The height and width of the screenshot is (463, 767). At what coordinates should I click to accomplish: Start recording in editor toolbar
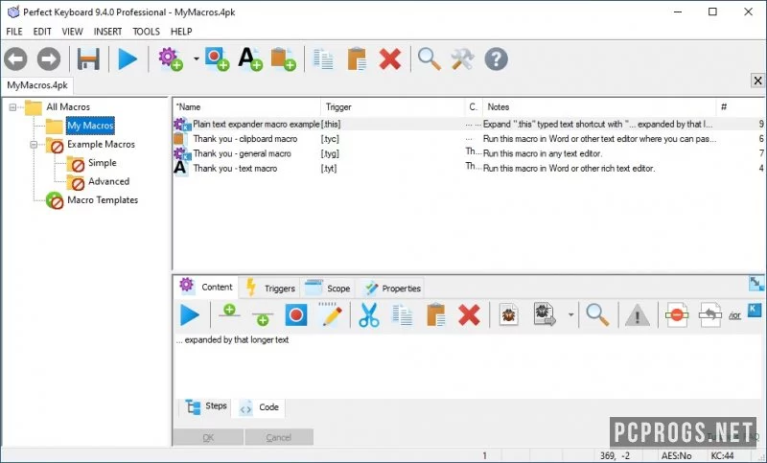click(x=295, y=314)
